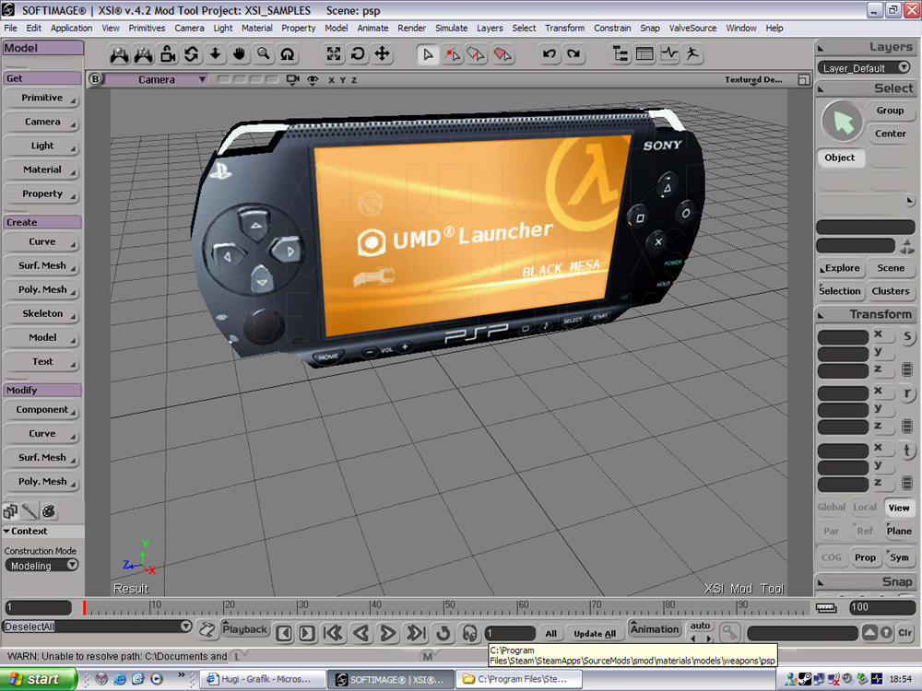Toggle the Global transform mode
Viewport: 922px width, 691px height.
pos(831,507)
